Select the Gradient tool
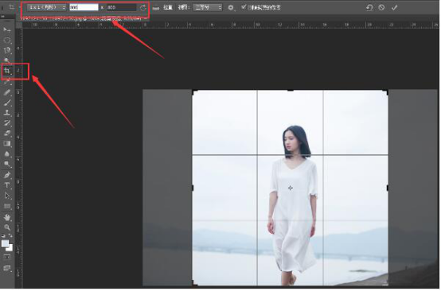Screen dimensions: 441x291 click(x=7, y=144)
